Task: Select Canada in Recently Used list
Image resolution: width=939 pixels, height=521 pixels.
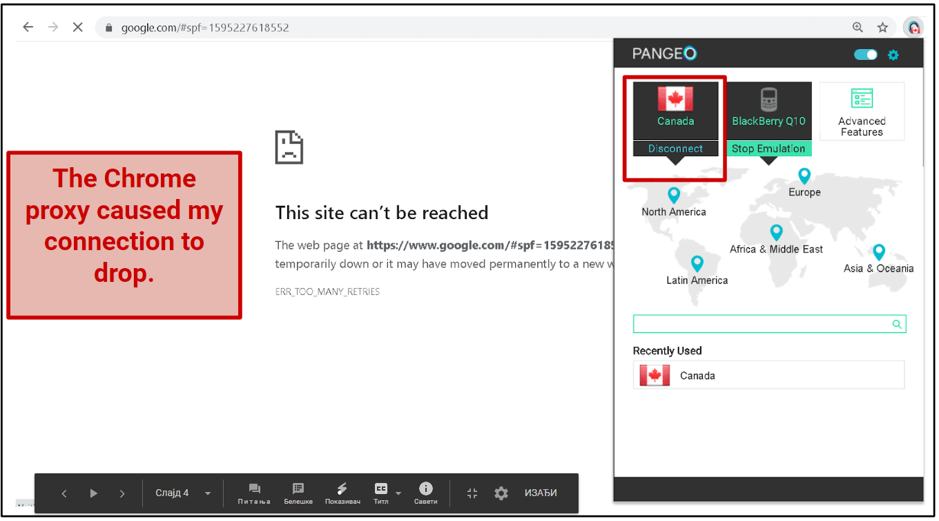Action: click(768, 375)
